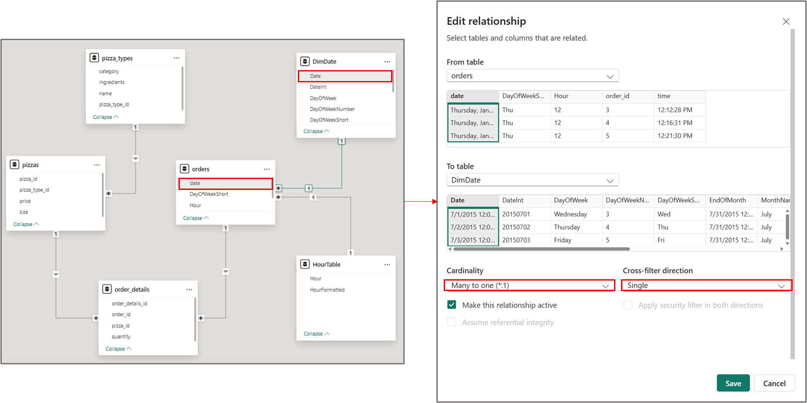Collapse the HourTable table card

click(317, 334)
